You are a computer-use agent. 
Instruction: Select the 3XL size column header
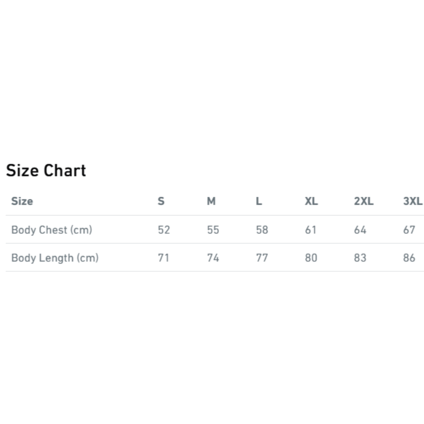click(x=412, y=201)
